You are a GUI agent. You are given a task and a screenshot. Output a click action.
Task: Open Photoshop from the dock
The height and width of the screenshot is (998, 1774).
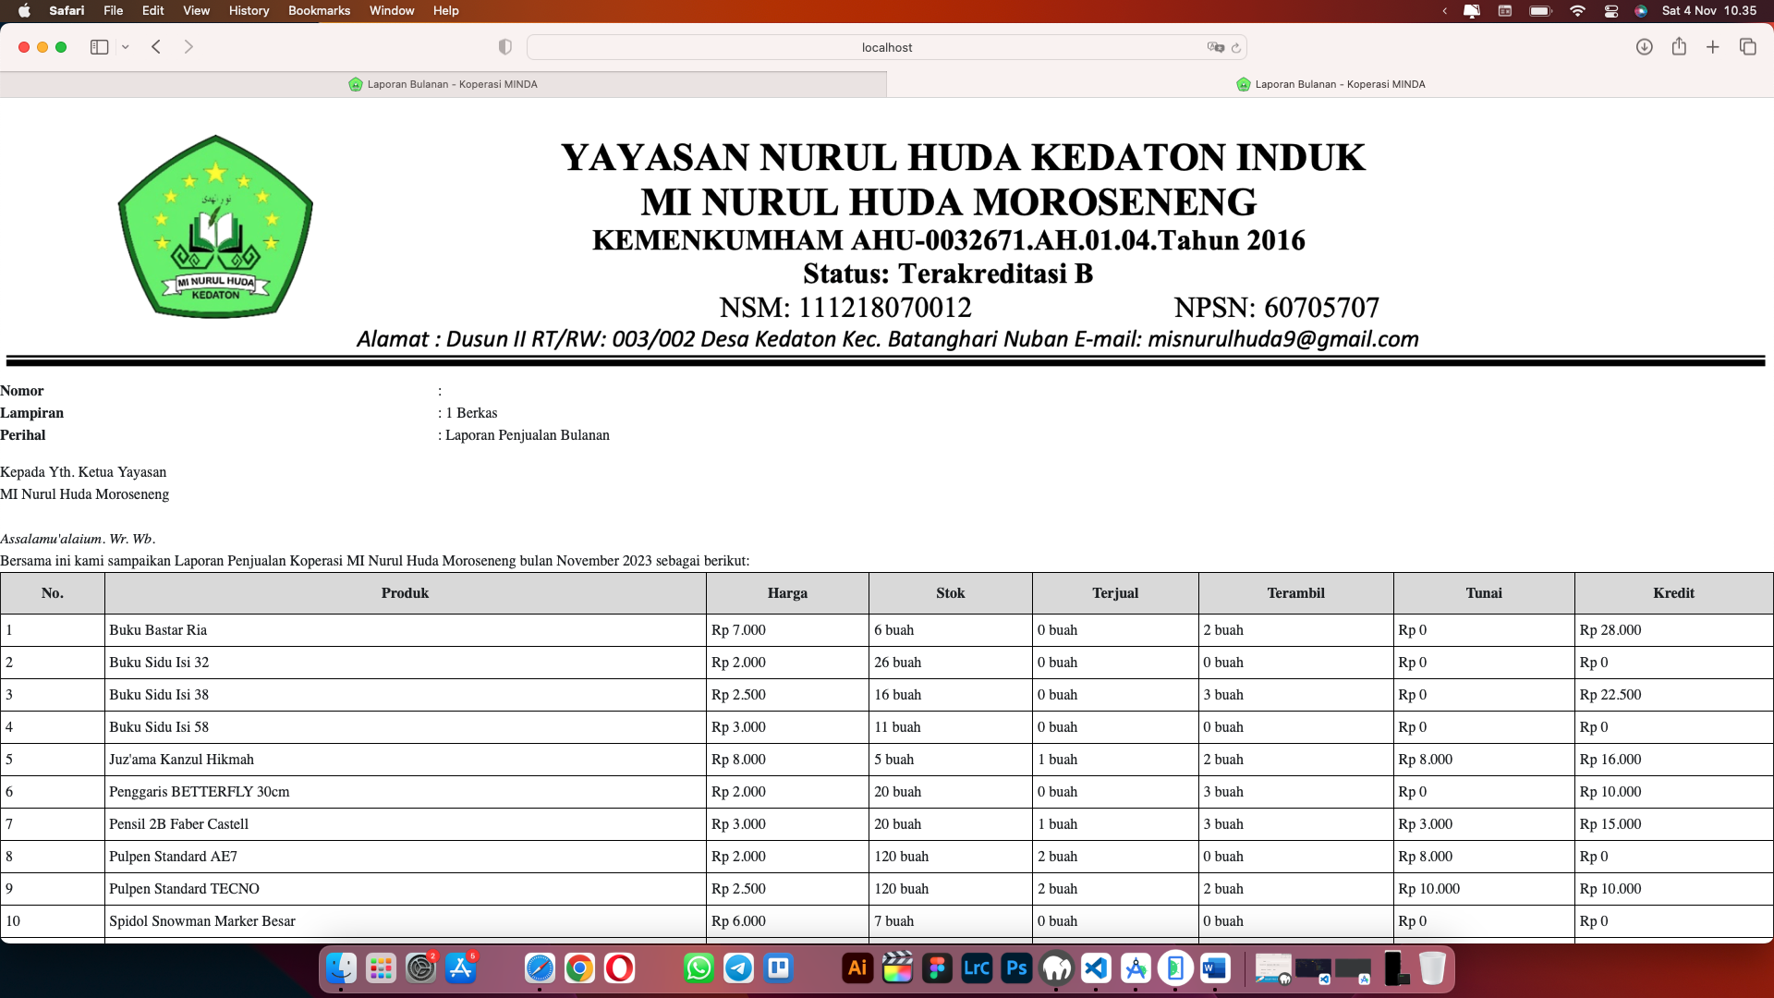(1016, 968)
